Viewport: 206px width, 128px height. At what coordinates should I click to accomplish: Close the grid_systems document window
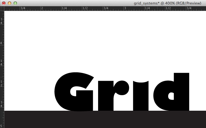(4, 3)
